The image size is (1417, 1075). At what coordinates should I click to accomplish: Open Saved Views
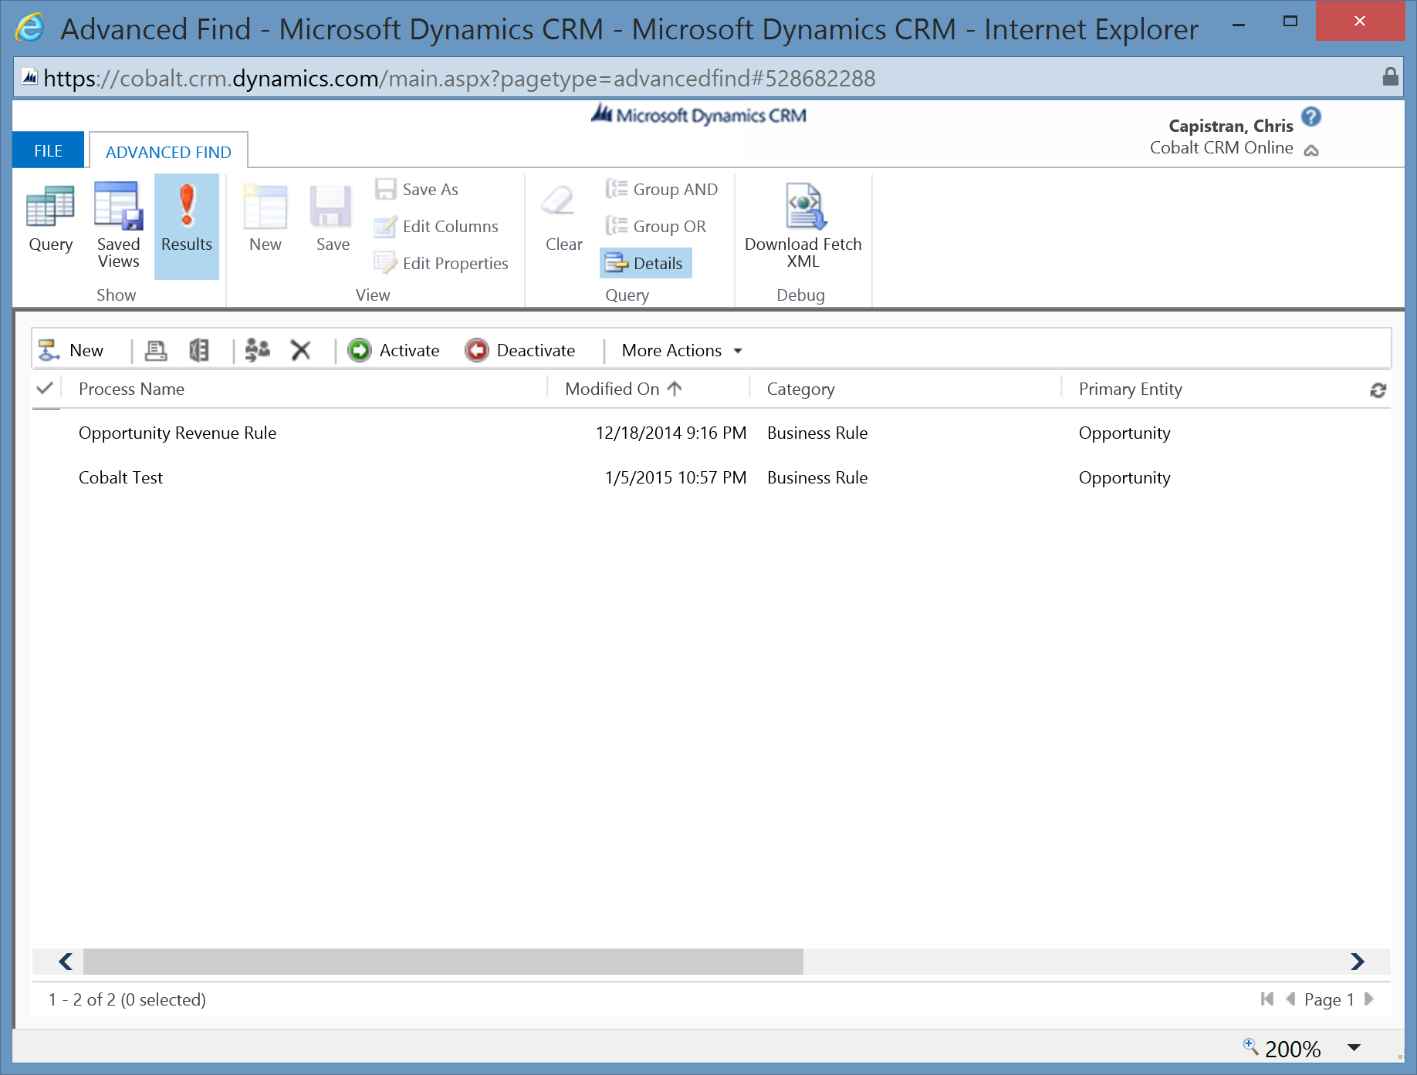118,226
